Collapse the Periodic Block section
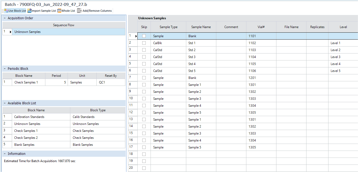 coord(5,69)
